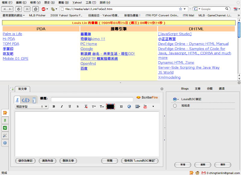
Task: Open the tools settings sidebar panel
Action: pos(5,135)
